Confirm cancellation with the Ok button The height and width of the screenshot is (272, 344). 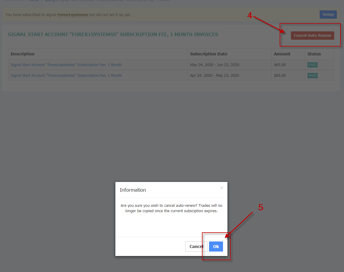(x=216, y=246)
